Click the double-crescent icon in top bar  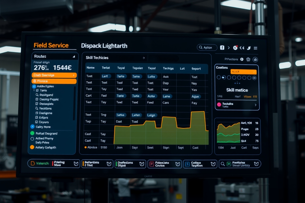pyautogui.click(x=242, y=48)
